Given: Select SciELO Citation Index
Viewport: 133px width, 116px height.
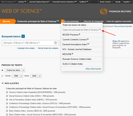Looking at the screenshot, I should (x=82, y=64).
